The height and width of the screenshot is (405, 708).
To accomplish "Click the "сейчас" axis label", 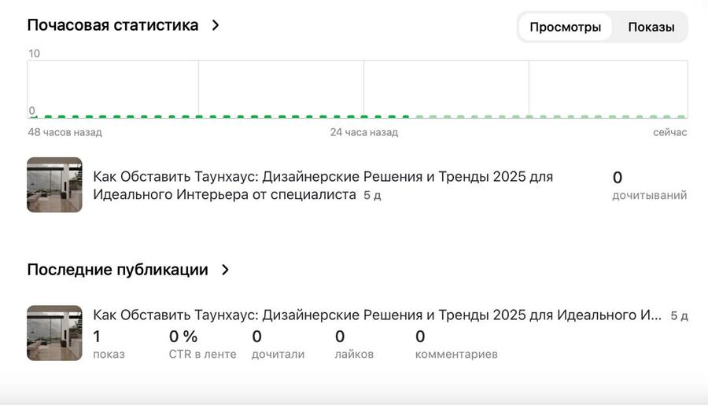I will (x=669, y=132).
